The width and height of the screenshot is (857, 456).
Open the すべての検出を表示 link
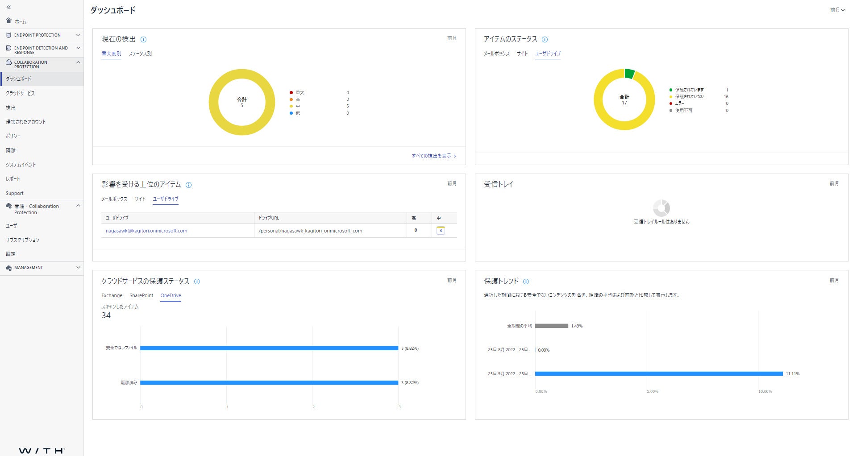[x=432, y=156]
